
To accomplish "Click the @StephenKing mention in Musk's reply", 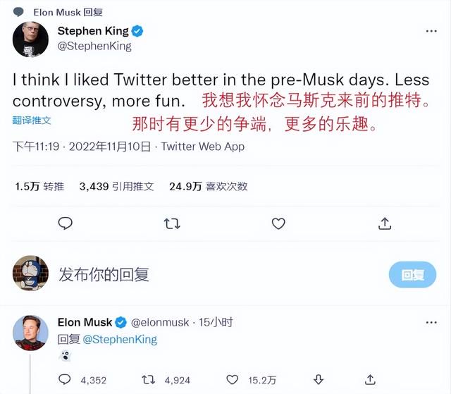I will 120,339.
